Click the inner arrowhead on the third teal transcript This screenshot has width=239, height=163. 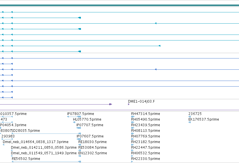point(156,23)
